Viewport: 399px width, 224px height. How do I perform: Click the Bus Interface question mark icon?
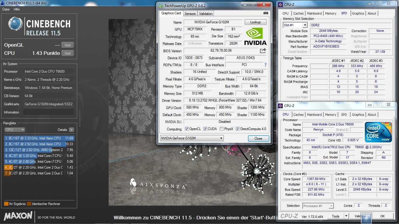pyautogui.click(x=265, y=65)
